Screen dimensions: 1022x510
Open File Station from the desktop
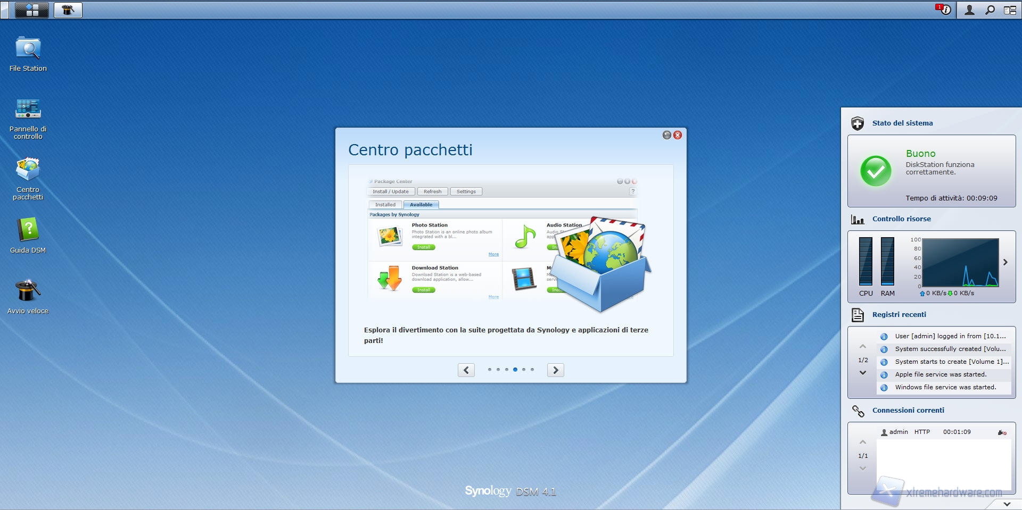point(28,49)
